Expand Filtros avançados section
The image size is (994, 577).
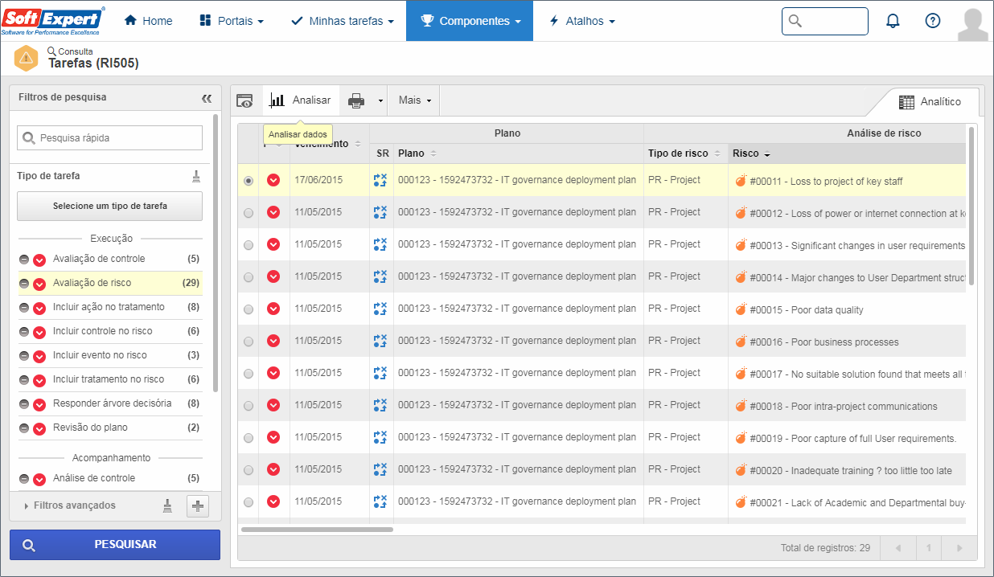click(69, 505)
